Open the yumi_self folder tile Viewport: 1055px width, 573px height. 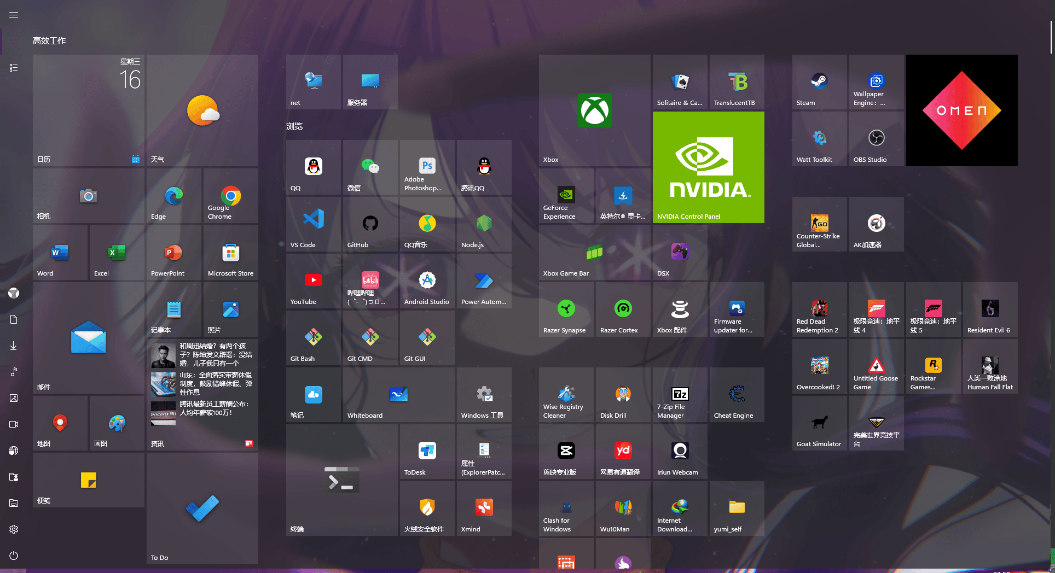pos(737,508)
